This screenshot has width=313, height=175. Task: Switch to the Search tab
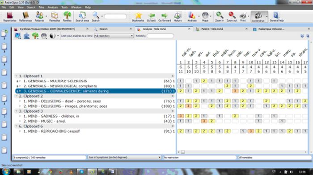[x=113, y=29]
